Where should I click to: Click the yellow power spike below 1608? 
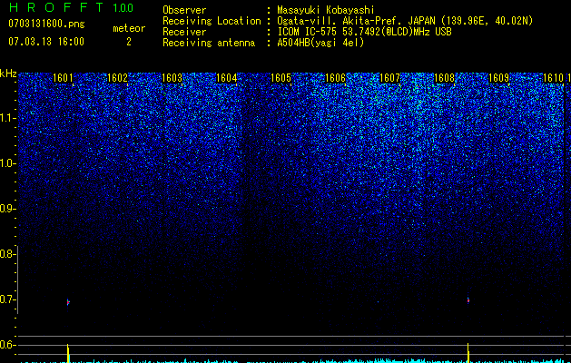[x=468, y=353]
